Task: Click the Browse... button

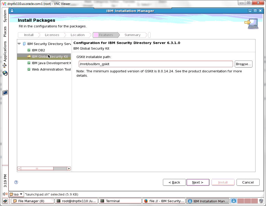Action: [243, 64]
